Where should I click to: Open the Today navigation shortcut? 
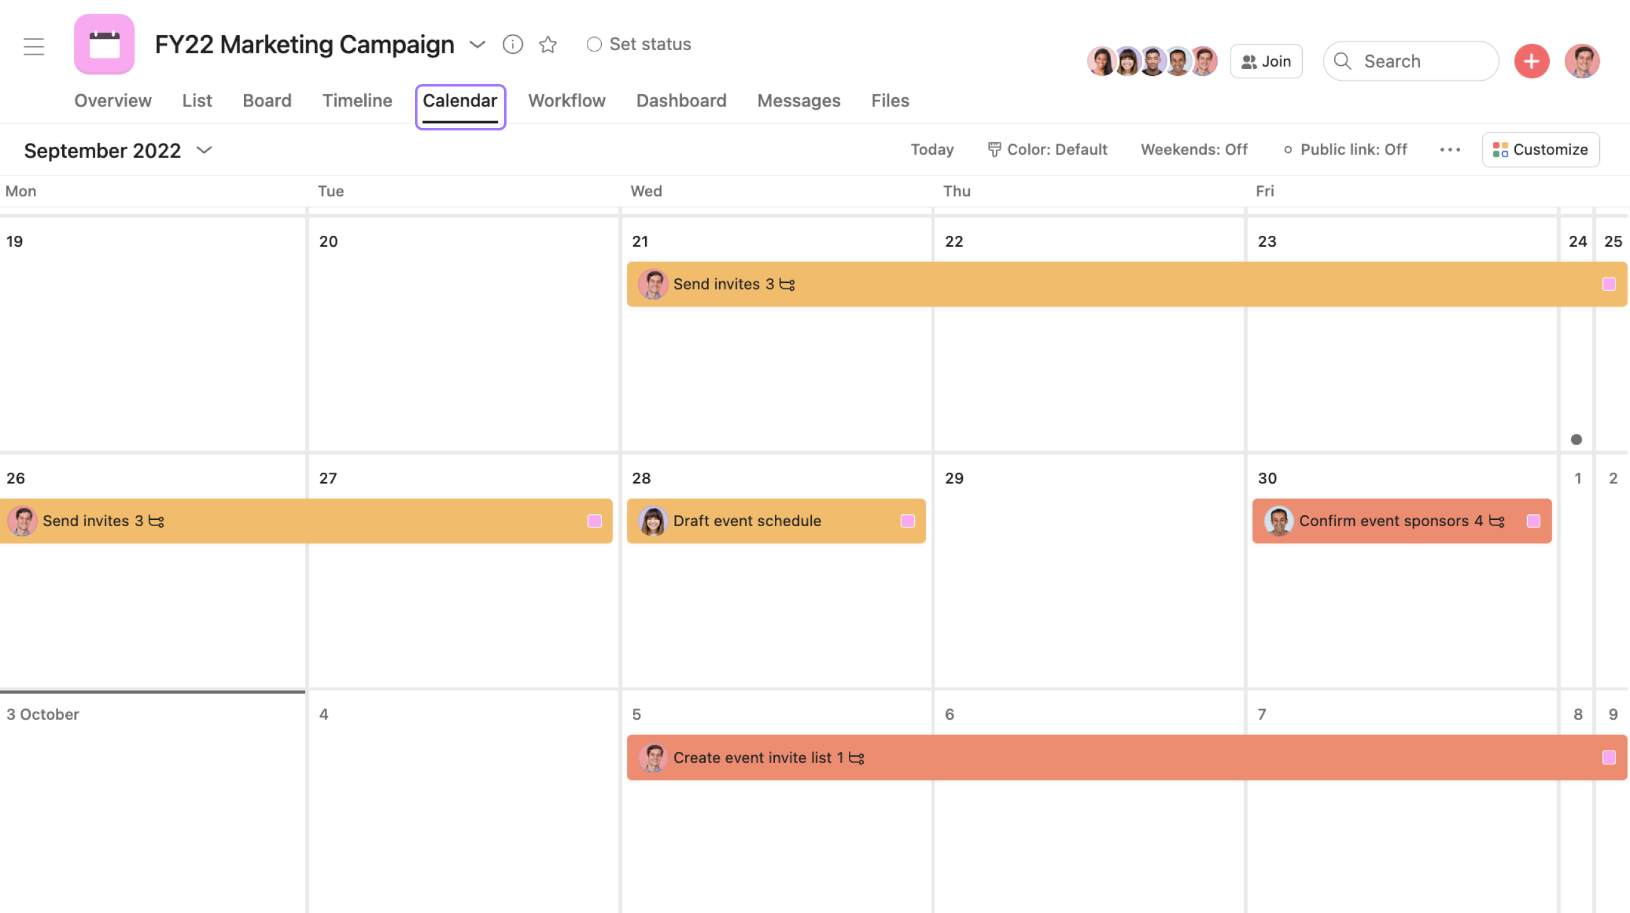tap(932, 148)
